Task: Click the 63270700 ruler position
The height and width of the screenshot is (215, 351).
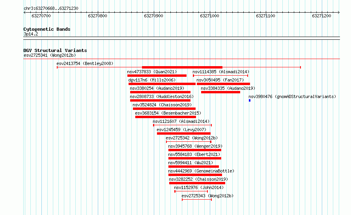Action: point(41,16)
